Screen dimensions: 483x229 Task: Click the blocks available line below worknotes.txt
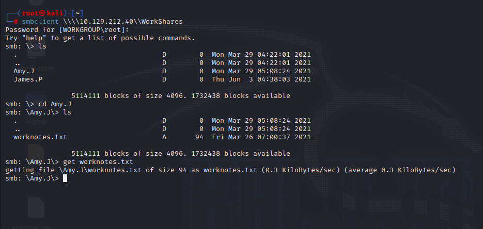[x=181, y=153]
